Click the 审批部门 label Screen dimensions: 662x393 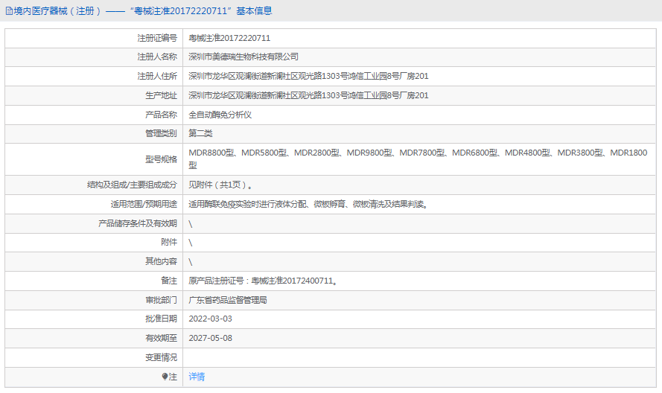[162, 300]
